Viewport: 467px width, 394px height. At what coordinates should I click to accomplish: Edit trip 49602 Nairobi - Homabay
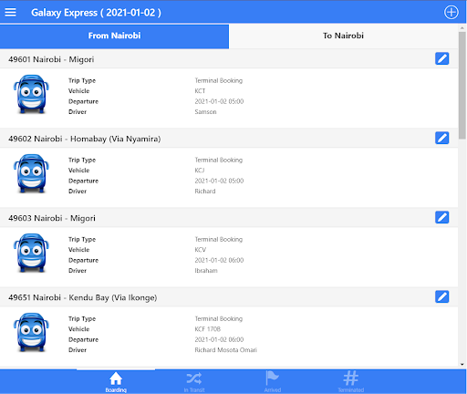coord(441,138)
